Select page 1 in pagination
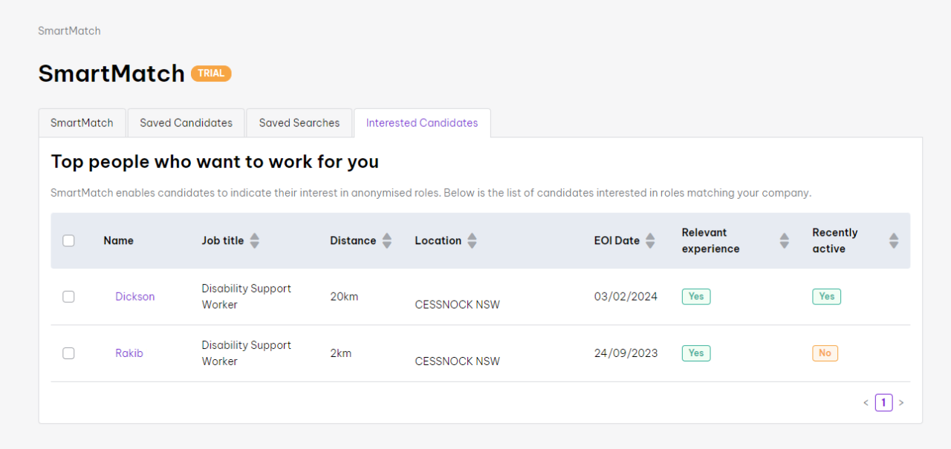Viewport: 951px width, 449px height. [883, 403]
